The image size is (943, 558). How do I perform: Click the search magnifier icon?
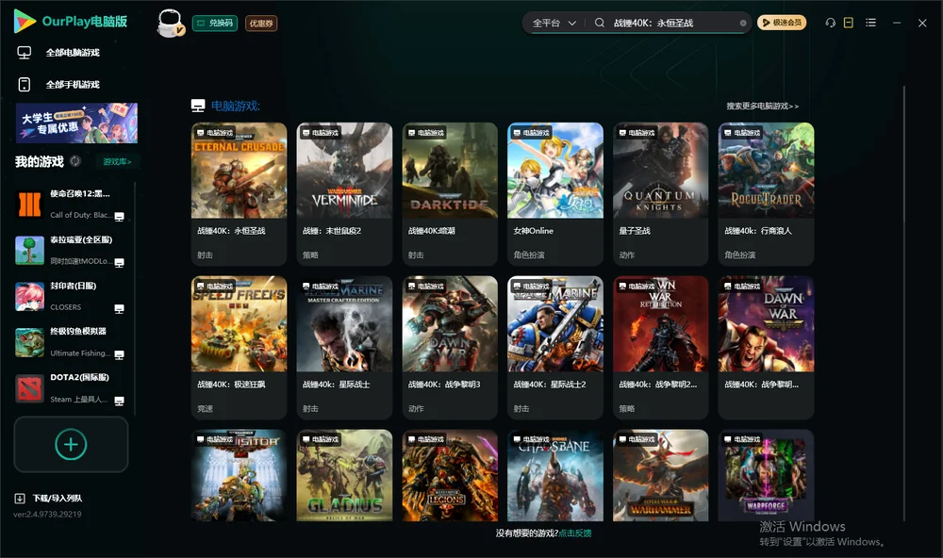tap(600, 23)
